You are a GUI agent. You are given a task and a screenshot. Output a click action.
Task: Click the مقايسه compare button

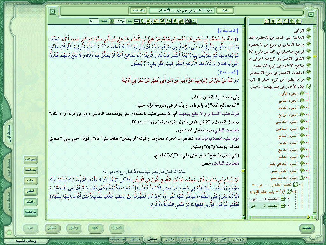click(x=309, y=228)
